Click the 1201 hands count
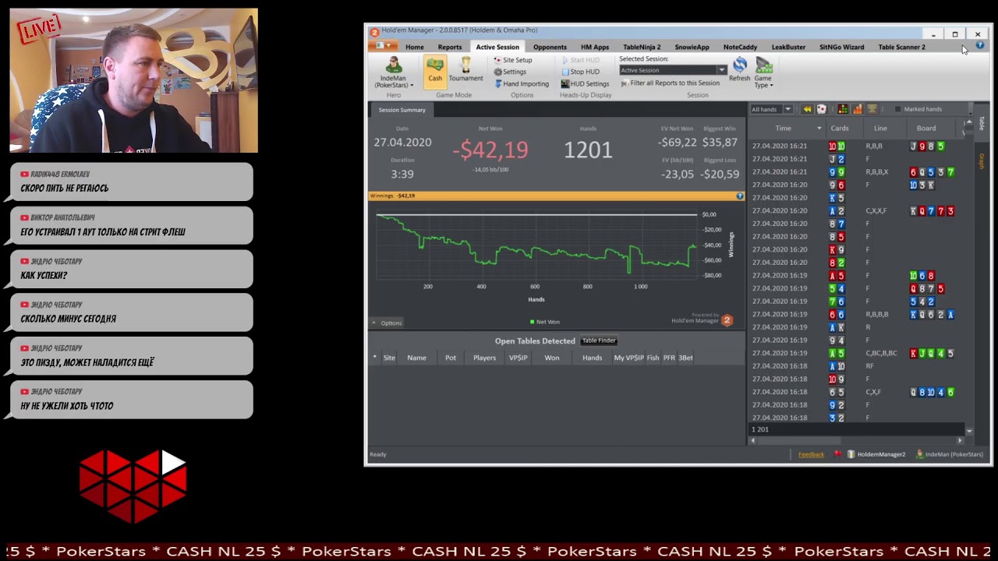The height and width of the screenshot is (561, 998). point(588,150)
